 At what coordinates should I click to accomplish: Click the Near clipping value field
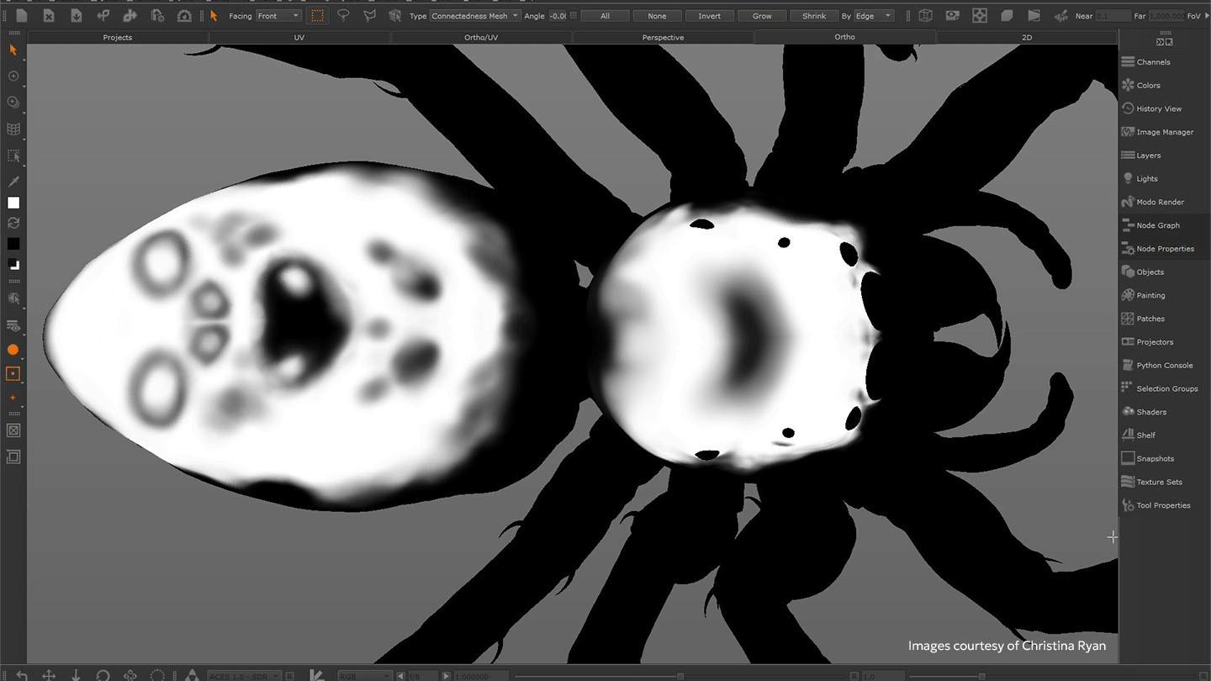(x=1114, y=16)
